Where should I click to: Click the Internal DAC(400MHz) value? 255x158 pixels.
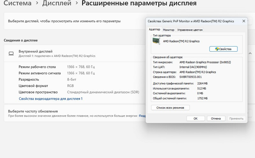193,67
